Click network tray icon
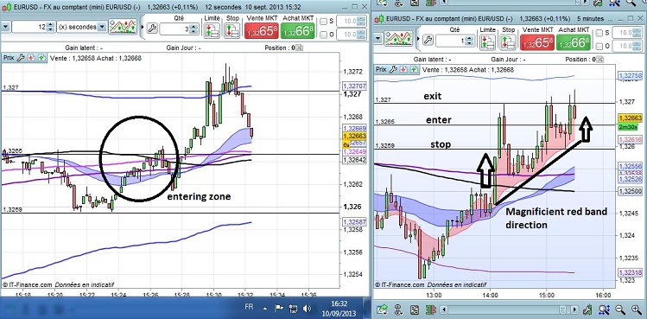 [293, 309]
